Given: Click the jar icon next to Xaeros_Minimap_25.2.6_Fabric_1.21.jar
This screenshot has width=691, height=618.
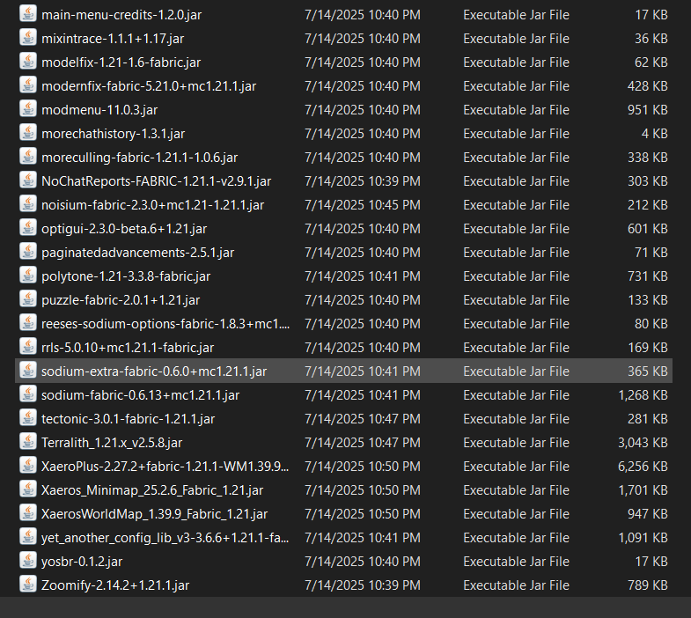Looking at the screenshot, I should point(28,489).
